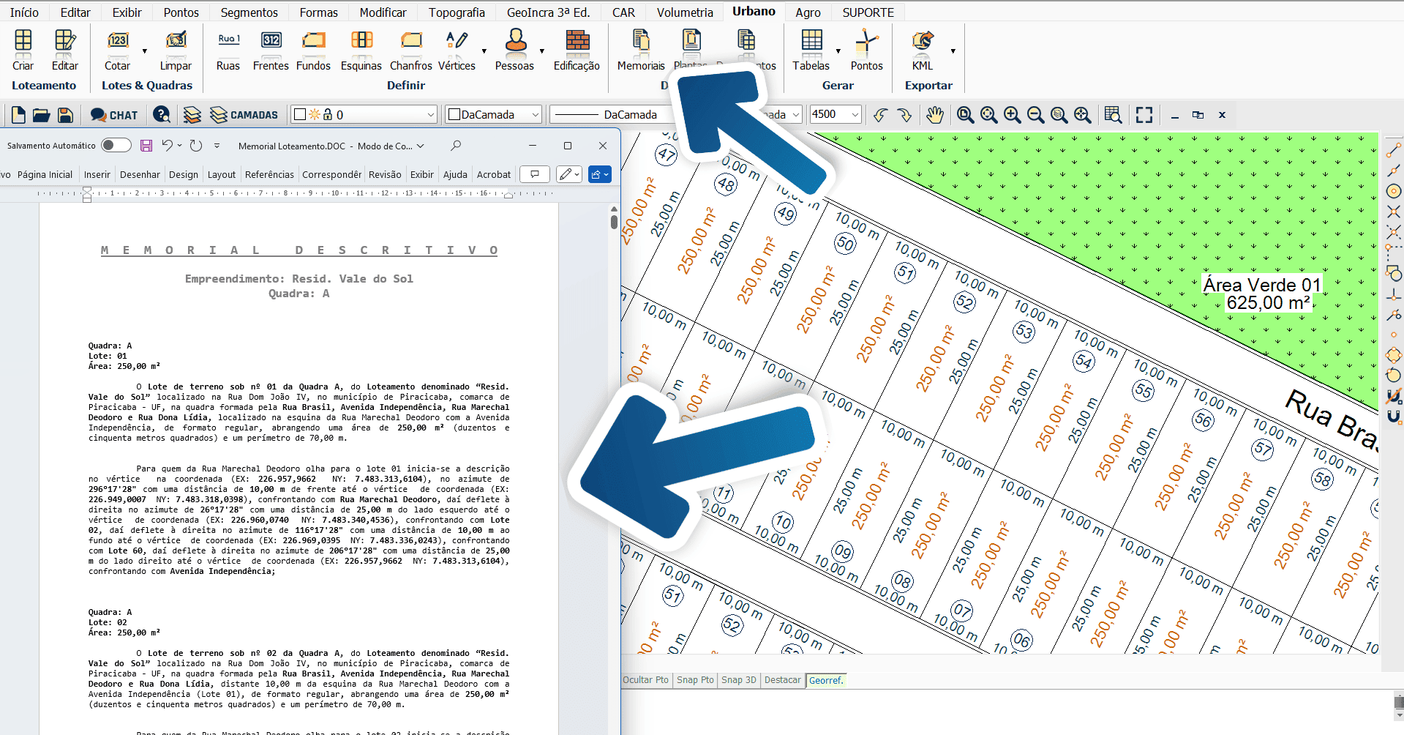Click the help search question-mark icon
1404x735 pixels.
click(x=162, y=115)
